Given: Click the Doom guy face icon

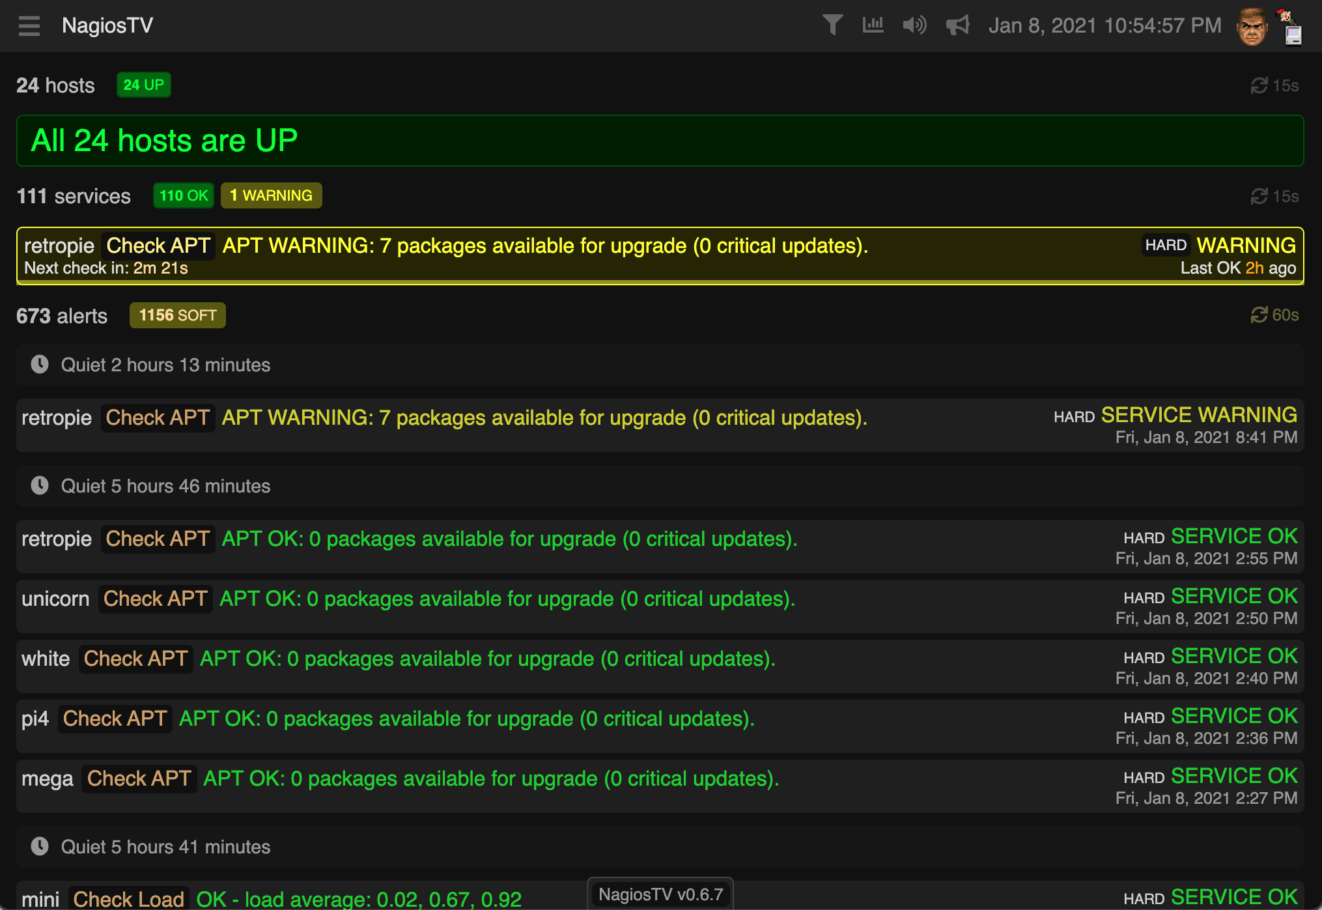Looking at the screenshot, I should tap(1252, 27).
